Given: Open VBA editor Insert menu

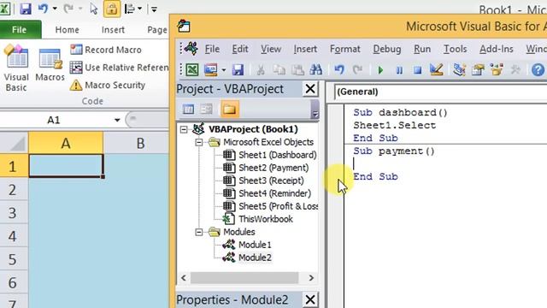Looking at the screenshot, I should click(x=305, y=50).
